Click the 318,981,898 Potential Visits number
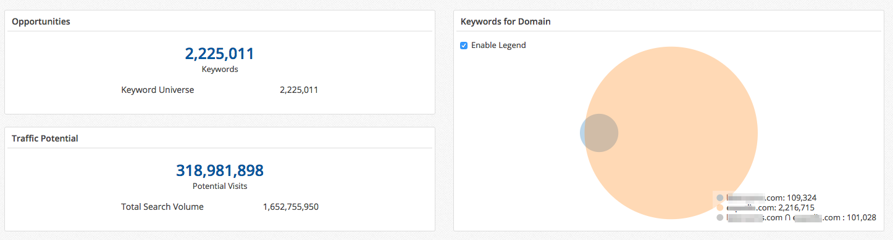 pyautogui.click(x=220, y=170)
